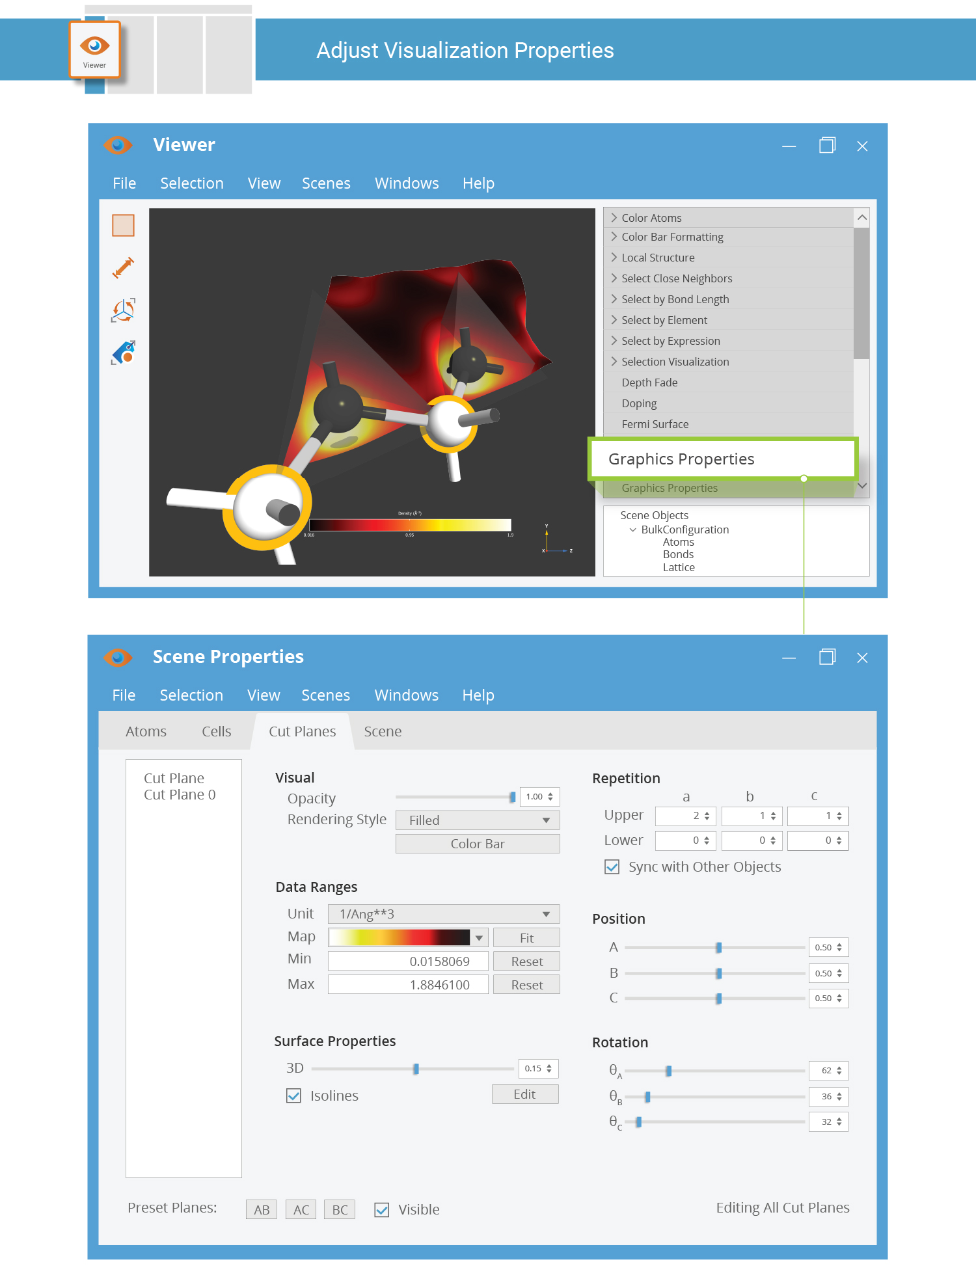Click the Opacity slider
The height and width of the screenshot is (1275, 976).
455,797
